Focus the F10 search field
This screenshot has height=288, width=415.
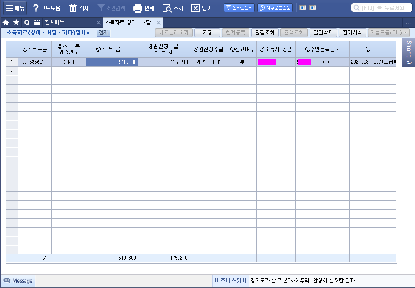(x=381, y=8)
